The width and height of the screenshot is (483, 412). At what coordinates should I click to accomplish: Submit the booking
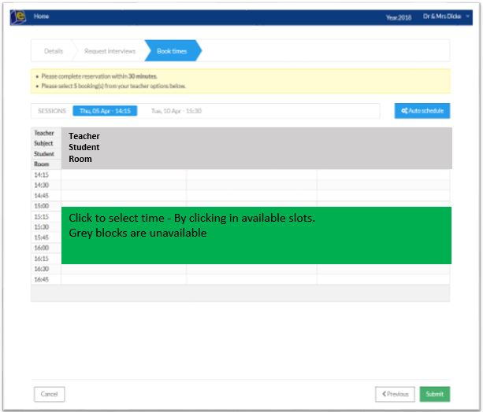(434, 394)
